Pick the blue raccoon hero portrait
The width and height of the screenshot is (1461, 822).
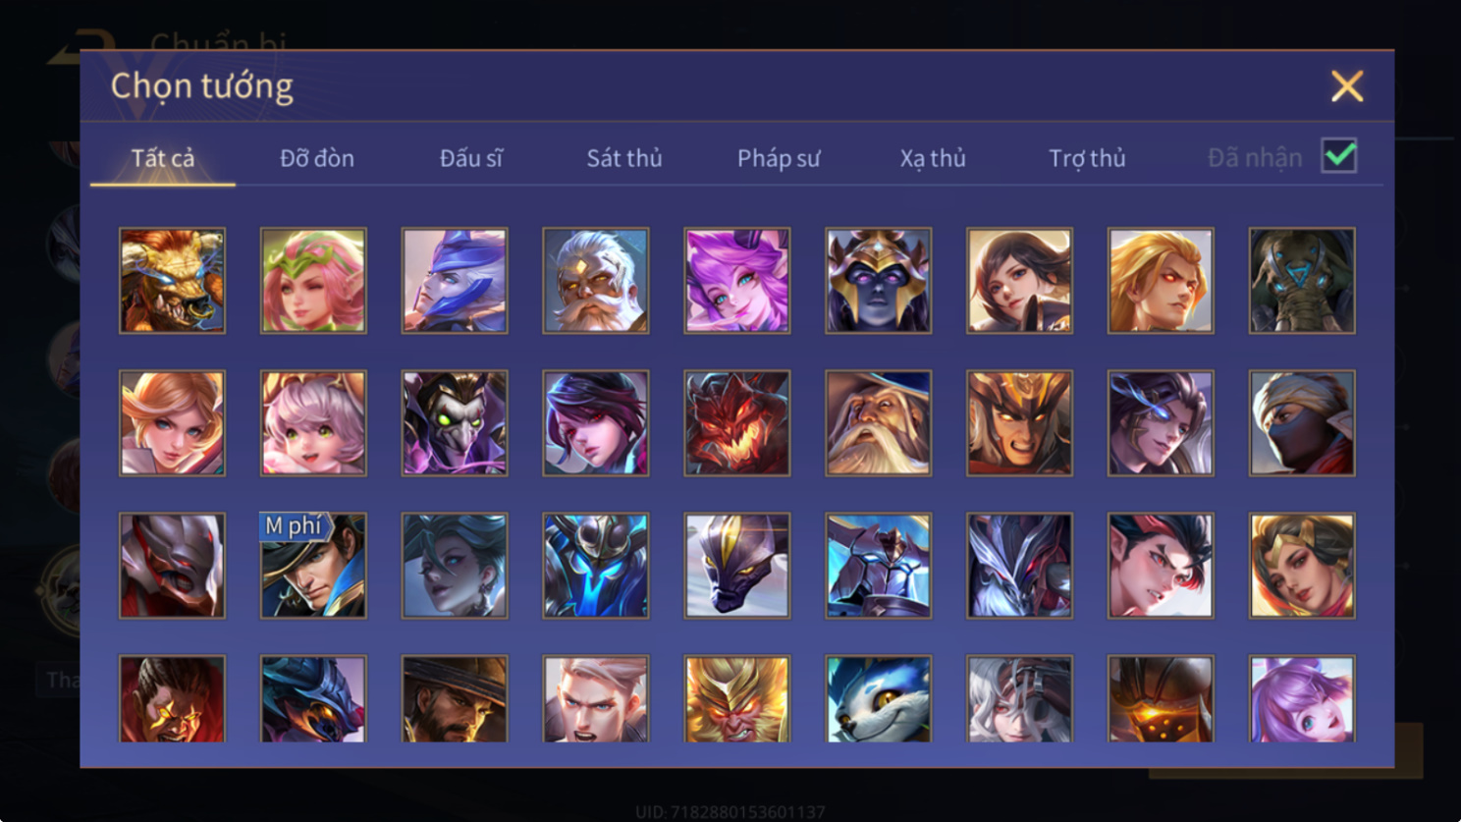[879, 698]
